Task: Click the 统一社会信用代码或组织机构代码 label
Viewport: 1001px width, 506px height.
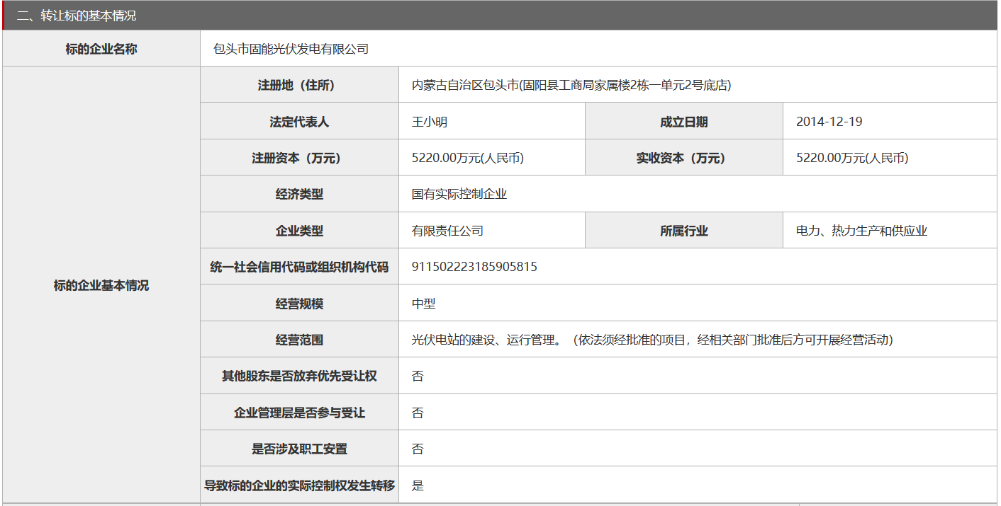Action: [x=299, y=268]
